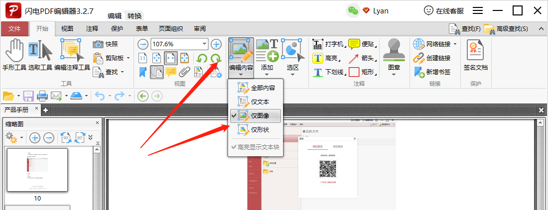
Task: Click the 转换 convert mode button
Action: coord(135,16)
